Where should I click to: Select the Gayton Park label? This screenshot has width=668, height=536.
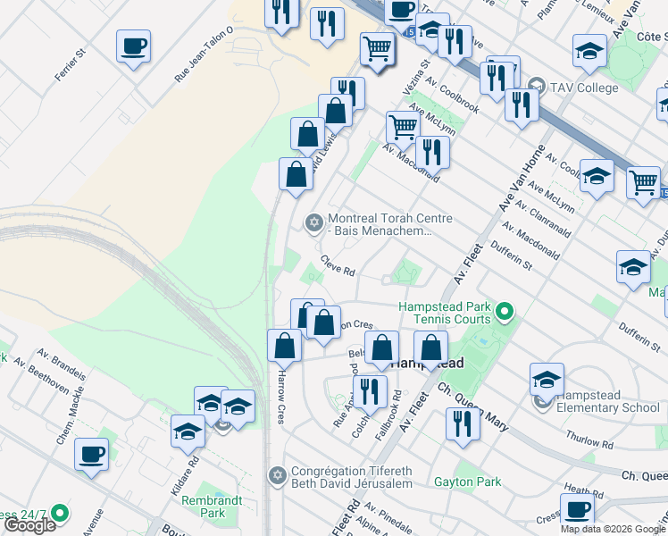tap(468, 482)
